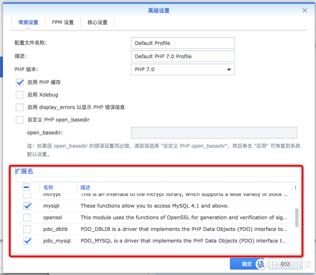
Task: Open the 核心设置 tab
Action: (x=97, y=22)
